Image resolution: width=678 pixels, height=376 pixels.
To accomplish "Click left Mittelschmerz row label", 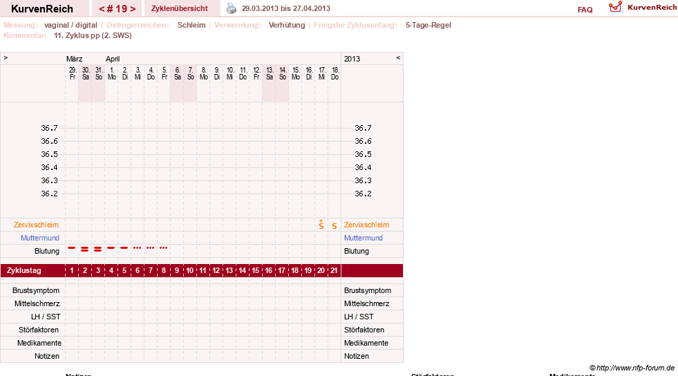I will click(37, 303).
